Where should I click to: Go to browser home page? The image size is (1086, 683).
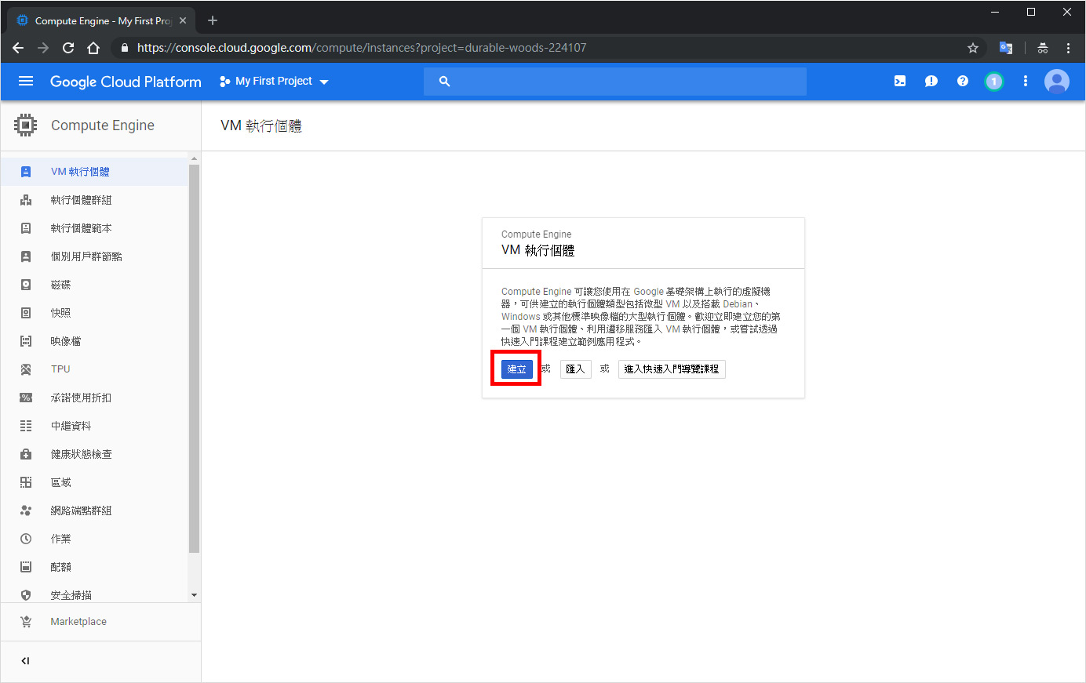[x=93, y=48]
